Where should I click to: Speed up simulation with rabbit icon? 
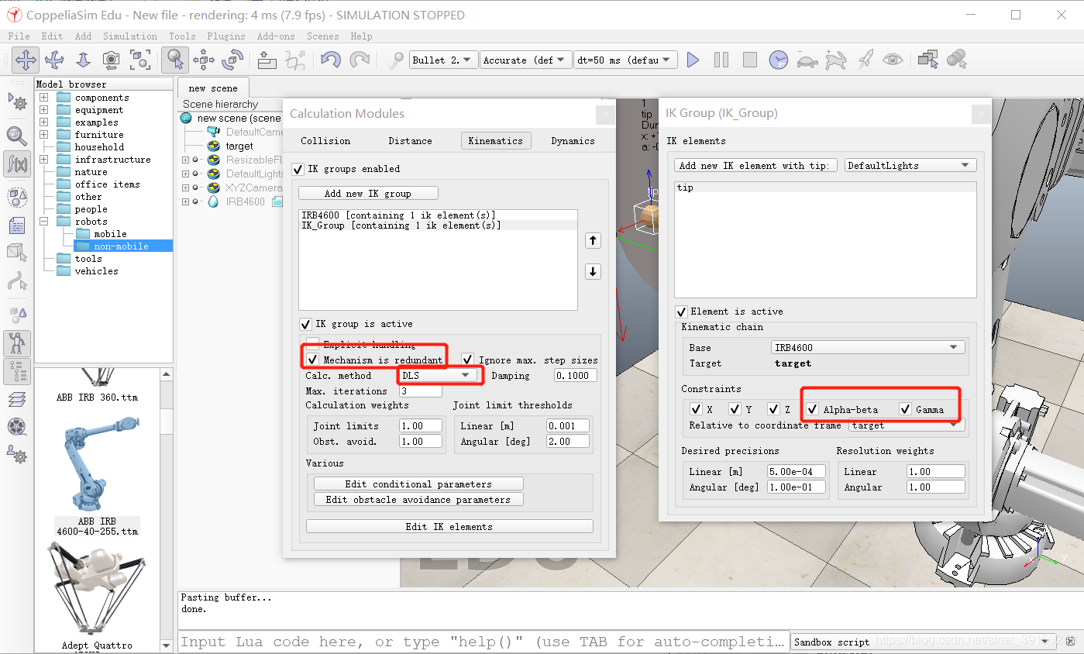pyautogui.click(x=836, y=60)
